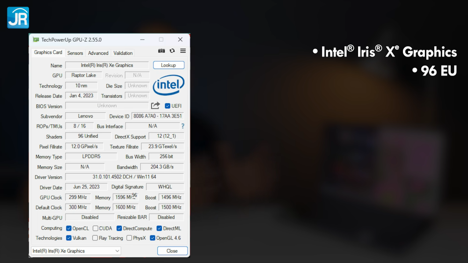Toggle the UEFI checkbox
The width and height of the screenshot is (468, 263).
tap(168, 106)
